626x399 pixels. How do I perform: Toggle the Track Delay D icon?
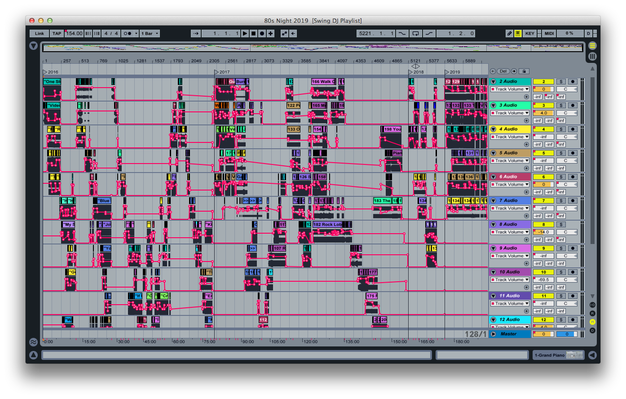592,330
